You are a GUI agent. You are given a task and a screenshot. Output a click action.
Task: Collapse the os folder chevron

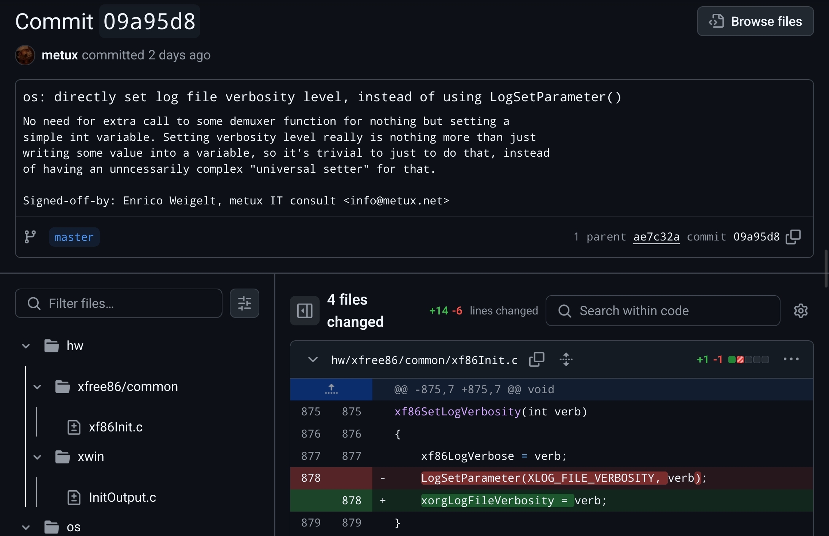pyautogui.click(x=26, y=527)
